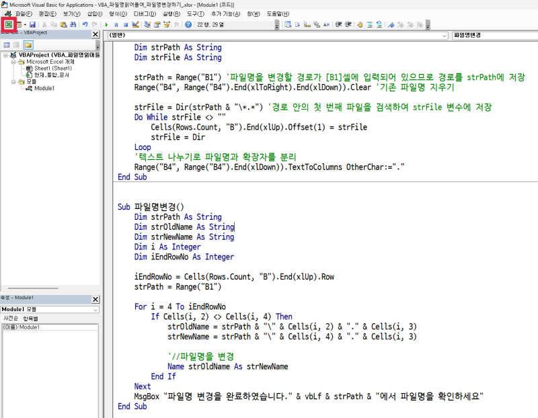This screenshot has height=418, width=538.
Task: Click the View Microsoft Excel icon
Action: (9, 25)
